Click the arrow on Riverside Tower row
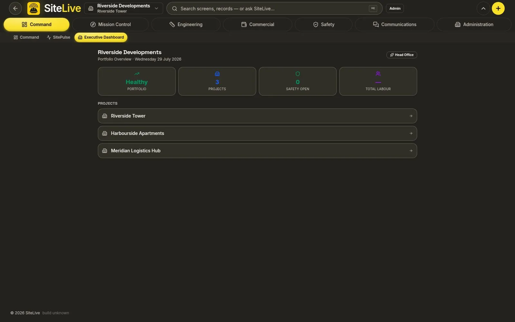This screenshot has width=515, height=322. click(x=411, y=116)
